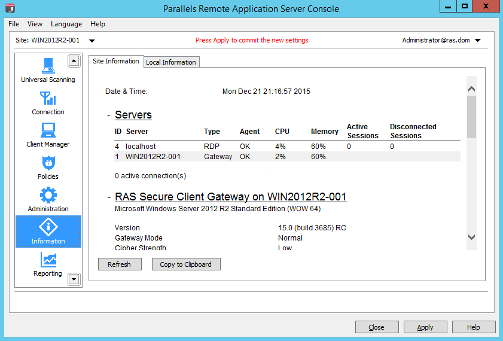The width and height of the screenshot is (503, 341).
Task: Collapse the Servers section
Action: click(x=109, y=115)
